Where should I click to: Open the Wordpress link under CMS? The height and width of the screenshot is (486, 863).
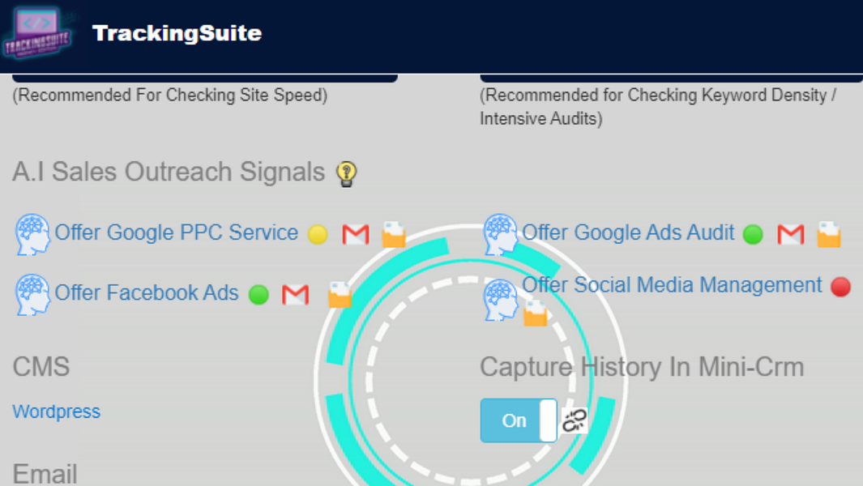[x=56, y=411]
